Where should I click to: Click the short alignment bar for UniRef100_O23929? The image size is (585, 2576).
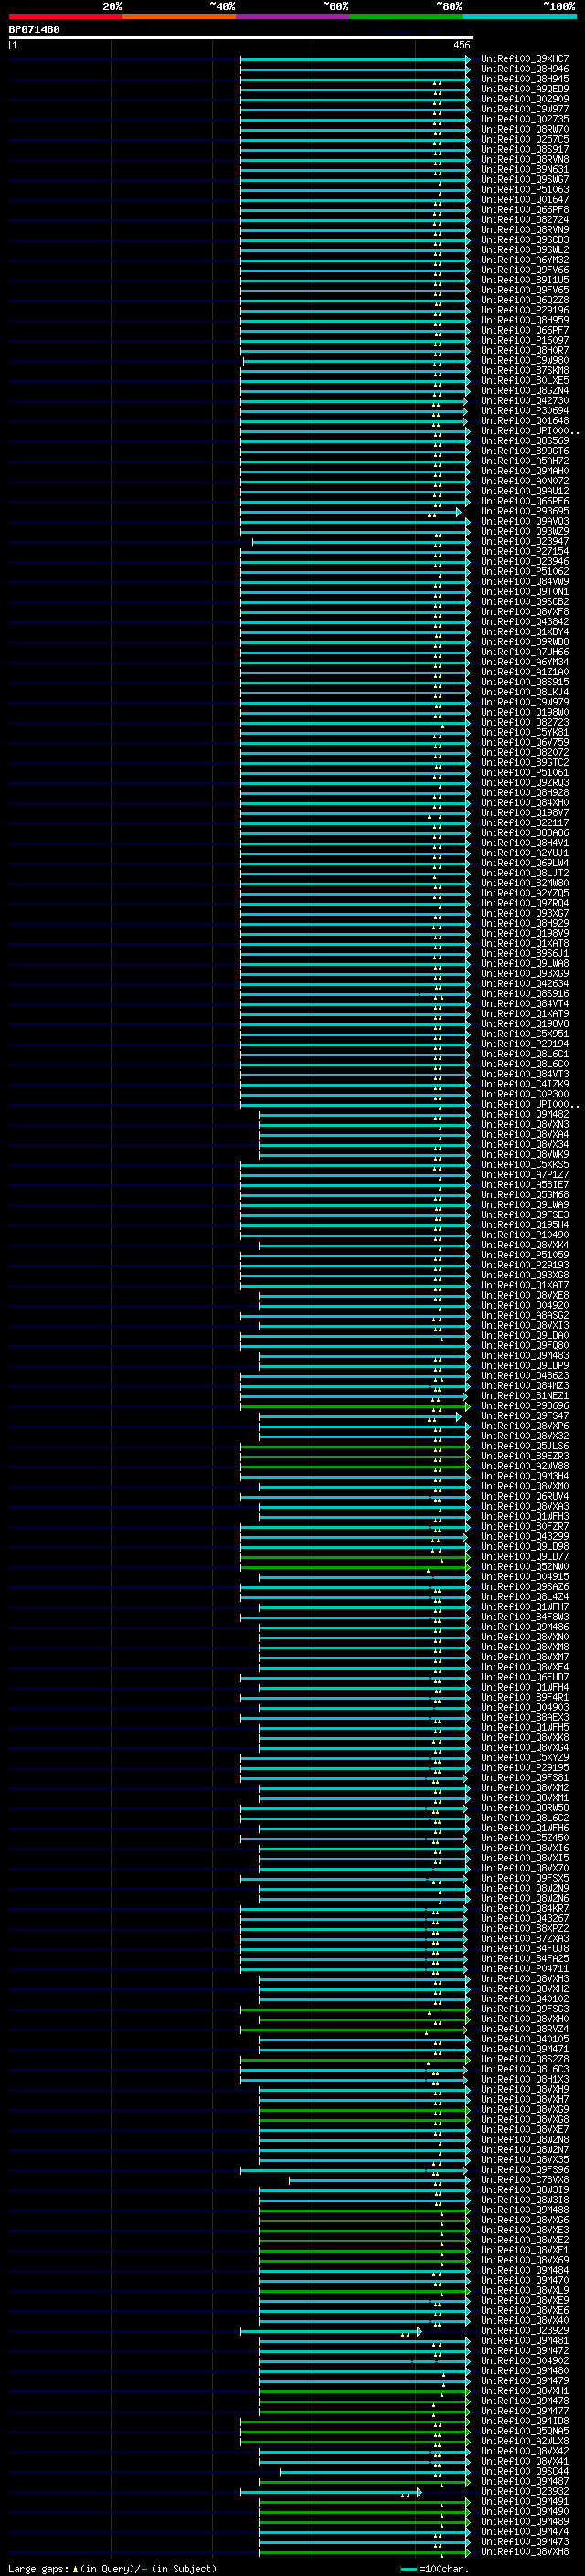point(331,2331)
